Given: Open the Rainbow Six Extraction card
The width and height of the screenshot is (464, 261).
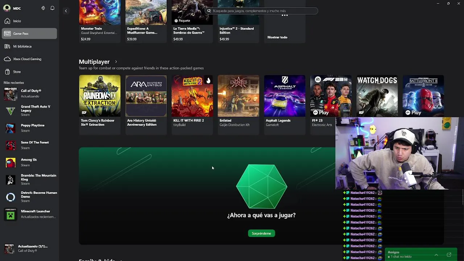Looking at the screenshot, I should click(100, 105).
